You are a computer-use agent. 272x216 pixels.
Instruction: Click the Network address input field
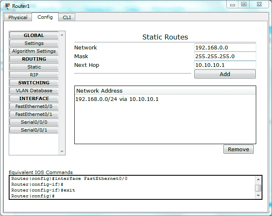[225, 47]
